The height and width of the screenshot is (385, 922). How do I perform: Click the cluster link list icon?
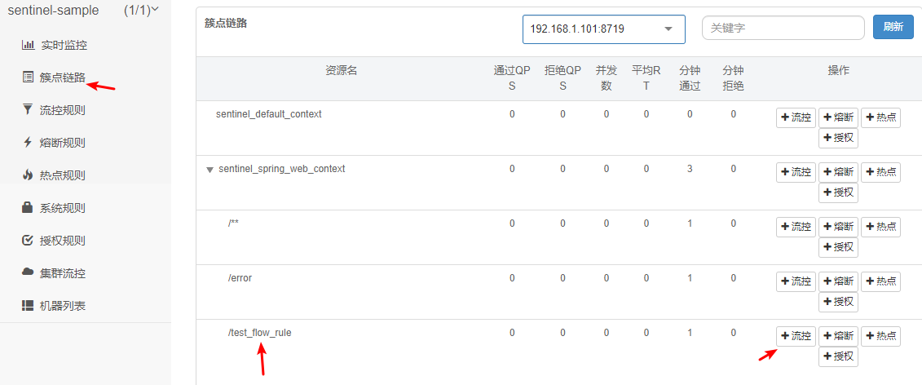tap(28, 77)
